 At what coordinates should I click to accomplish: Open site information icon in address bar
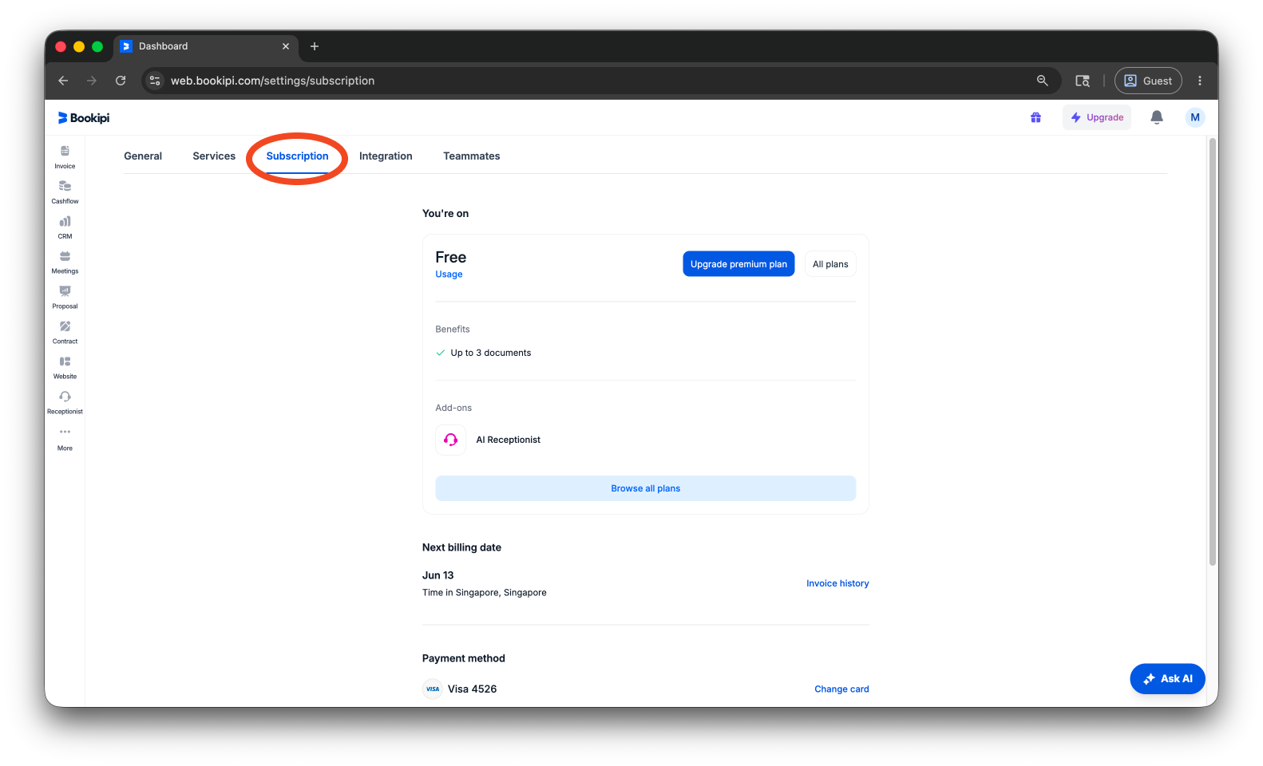(156, 81)
